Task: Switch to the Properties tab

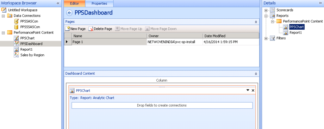Action: pos(99,3)
